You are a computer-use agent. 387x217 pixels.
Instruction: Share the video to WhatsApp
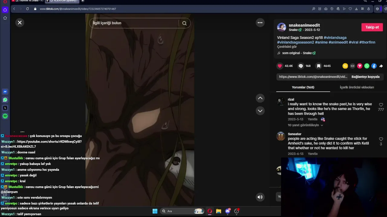coord(367,66)
